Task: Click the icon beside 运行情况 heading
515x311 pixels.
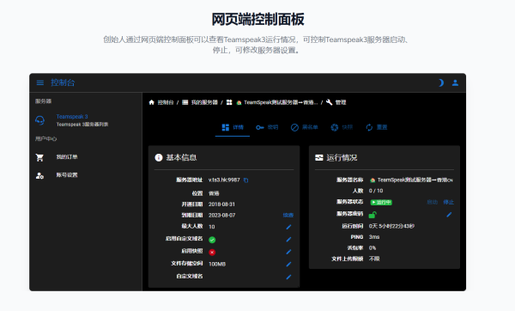Action: pyautogui.click(x=319, y=158)
